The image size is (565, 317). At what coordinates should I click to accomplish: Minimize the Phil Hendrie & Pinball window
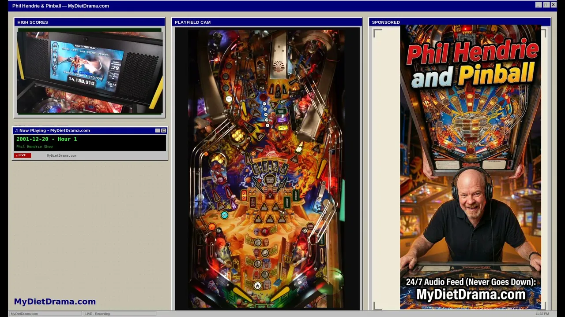point(538,5)
